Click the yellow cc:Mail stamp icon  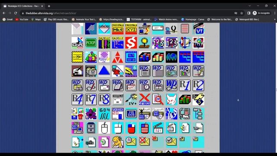(77, 57)
